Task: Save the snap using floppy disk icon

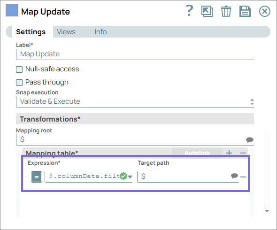Action: pos(245,11)
